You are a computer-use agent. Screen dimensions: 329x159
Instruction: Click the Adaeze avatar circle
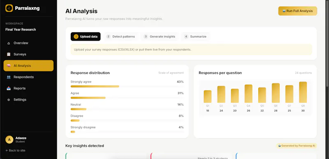(9, 140)
